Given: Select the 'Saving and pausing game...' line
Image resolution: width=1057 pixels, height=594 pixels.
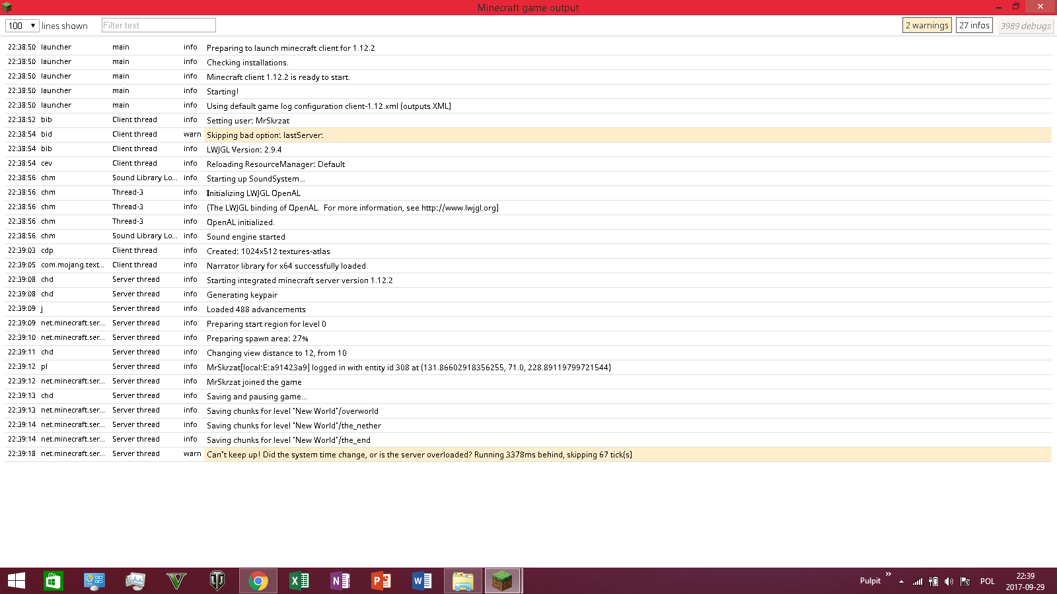Looking at the screenshot, I should coord(257,397).
